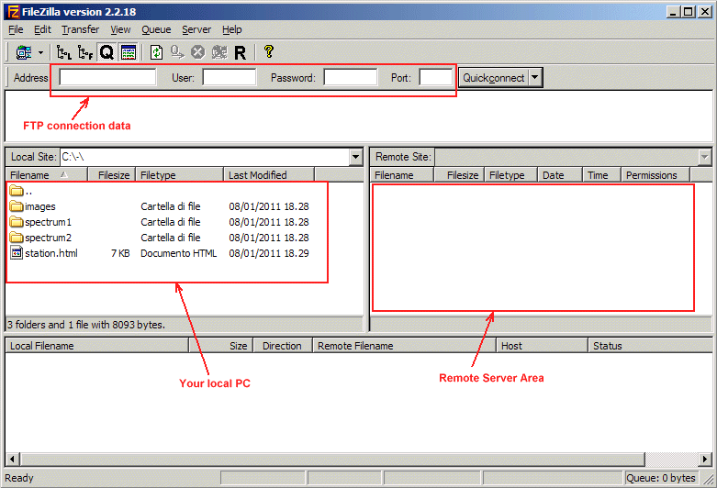Sort remote list by Filename column
The image size is (717, 488).
401,175
